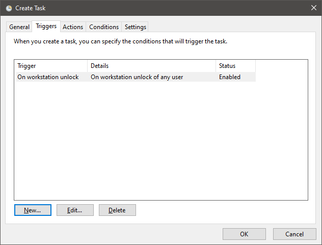The image size is (322, 245).
Task: Select the Triggers tab
Action: [x=46, y=27]
